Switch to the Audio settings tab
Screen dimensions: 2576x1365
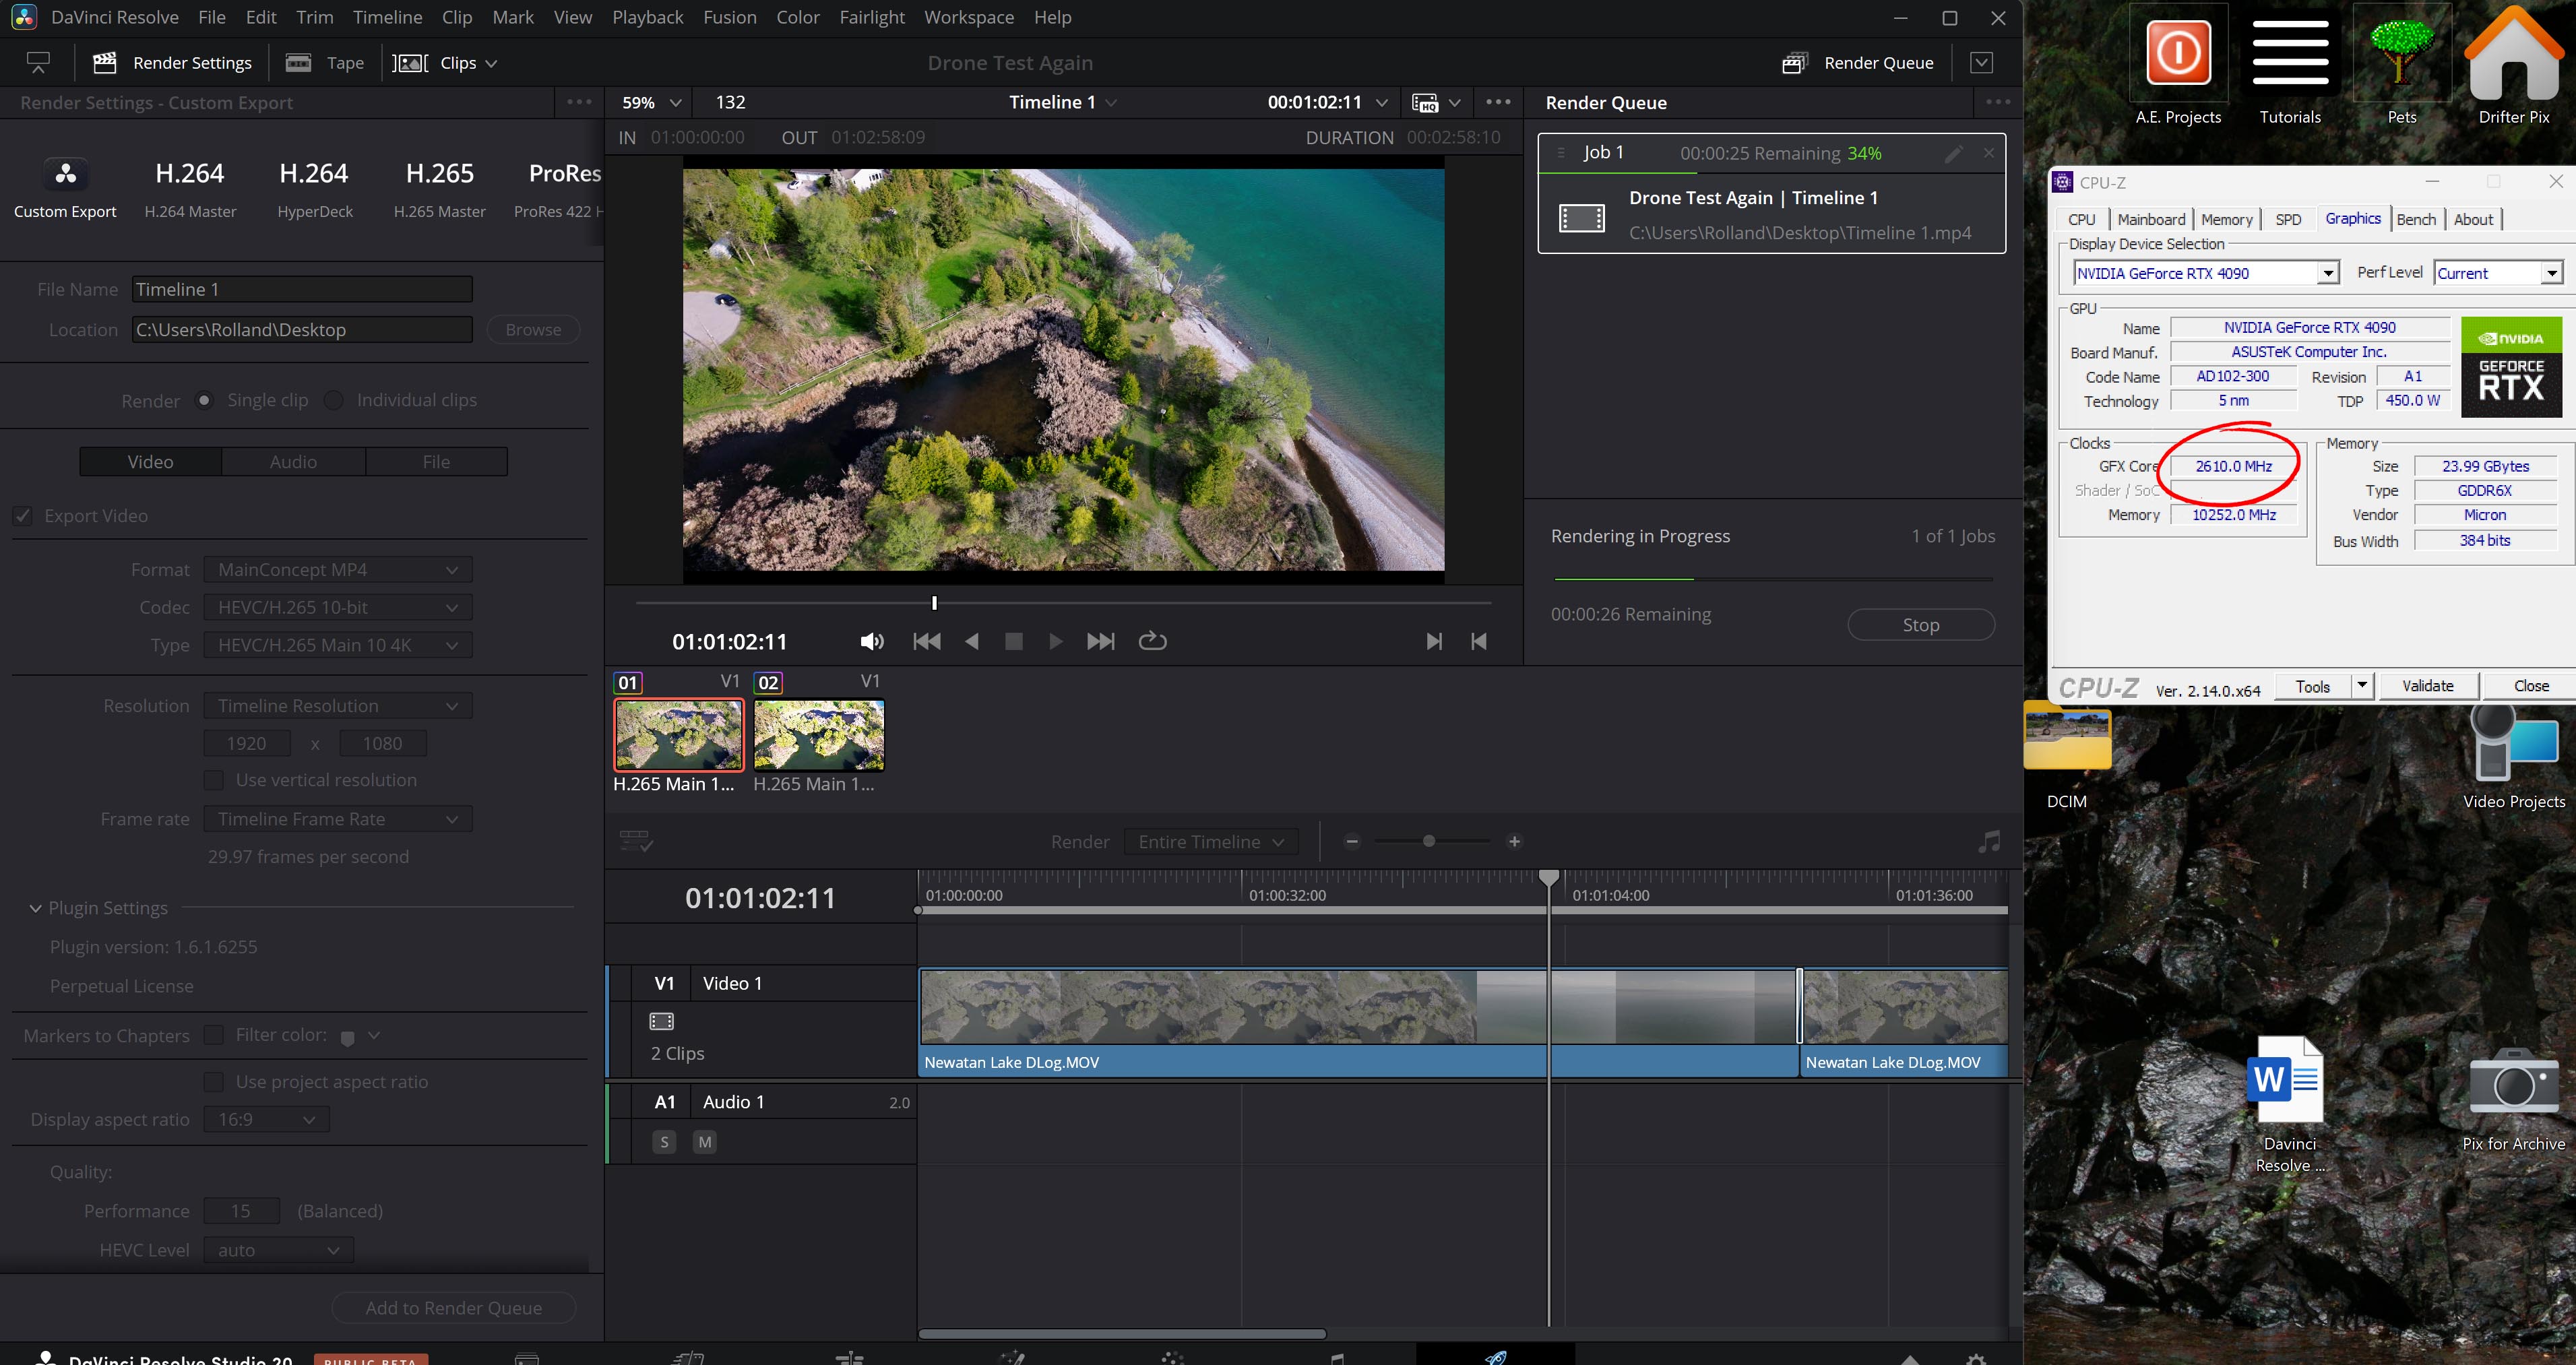coord(293,462)
